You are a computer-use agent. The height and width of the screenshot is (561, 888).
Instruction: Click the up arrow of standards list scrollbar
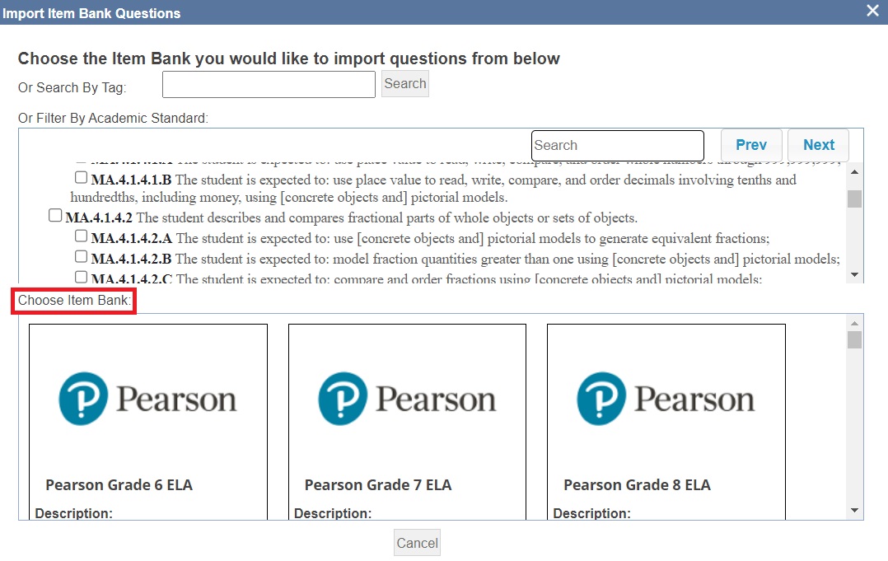(854, 171)
